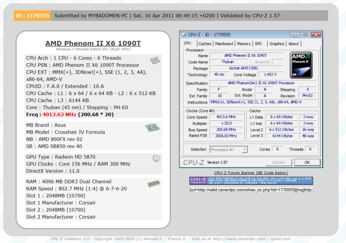Image resolution: width=346 pixels, height=243 pixels.
Task: Click the red 4013.63 MHz frequency text
Action: (59, 115)
